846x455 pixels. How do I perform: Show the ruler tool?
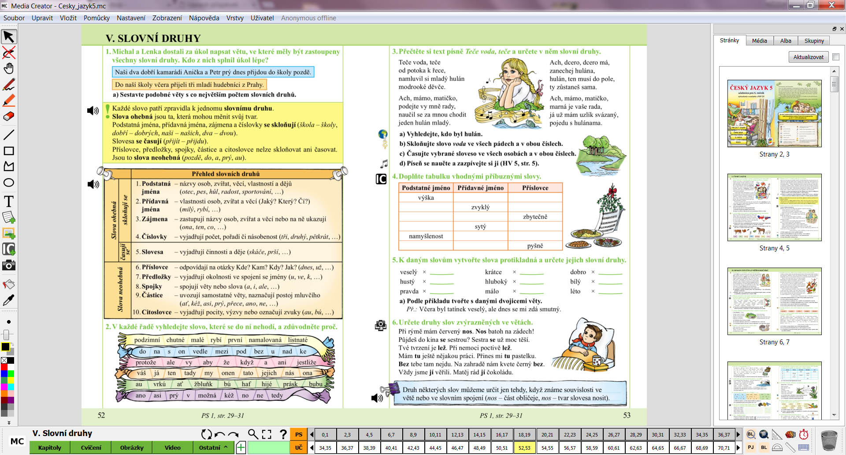pos(790,447)
